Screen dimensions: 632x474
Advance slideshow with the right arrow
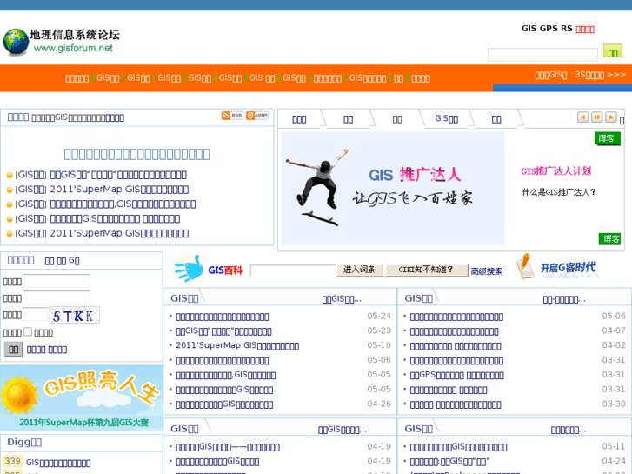pyautogui.click(x=611, y=117)
